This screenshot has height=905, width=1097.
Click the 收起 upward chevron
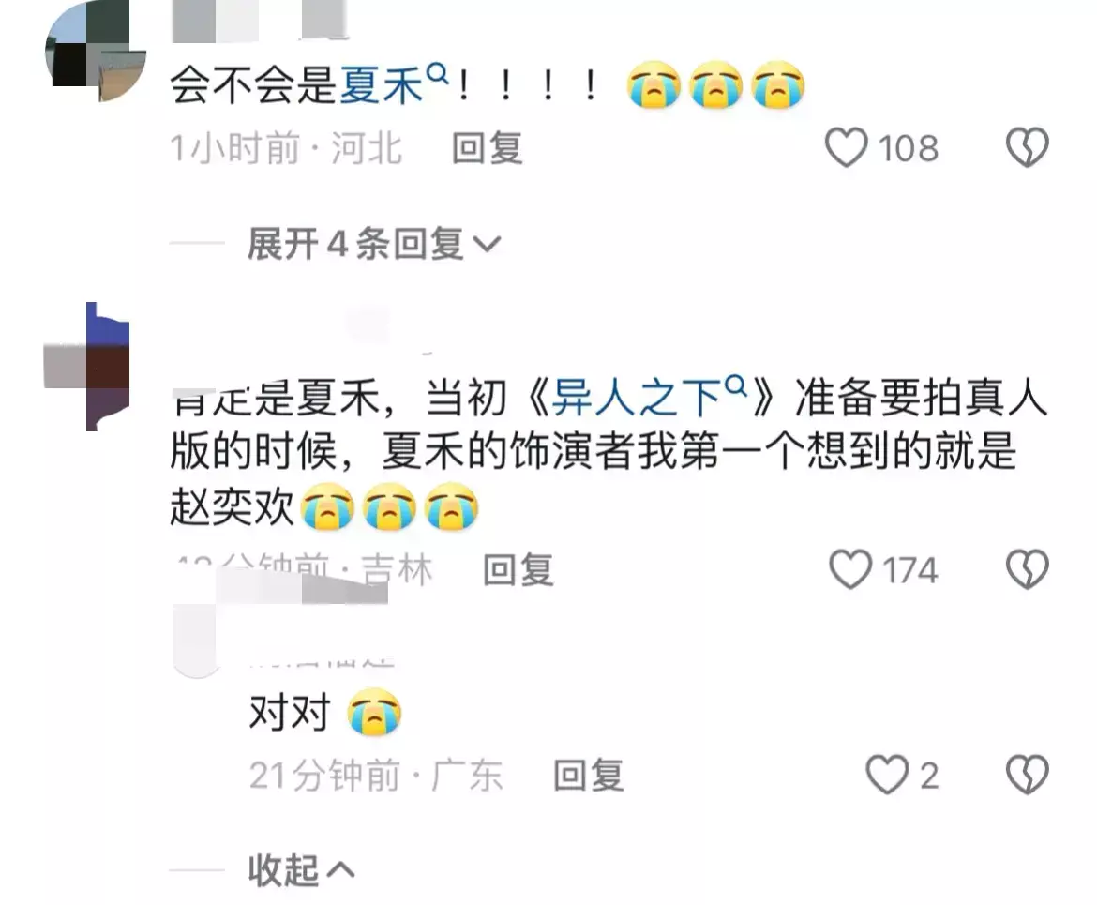tap(340, 870)
